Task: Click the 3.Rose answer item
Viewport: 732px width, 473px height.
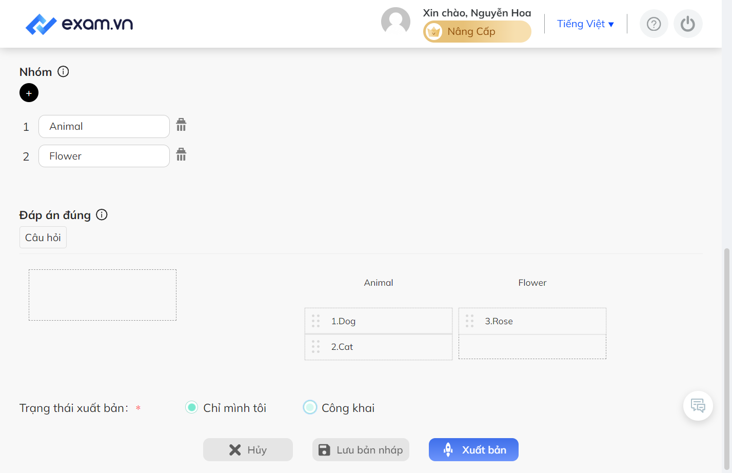Action: pos(532,321)
